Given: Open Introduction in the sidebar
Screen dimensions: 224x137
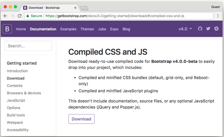Looking at the screenshot, I should (x=17, y=71).
